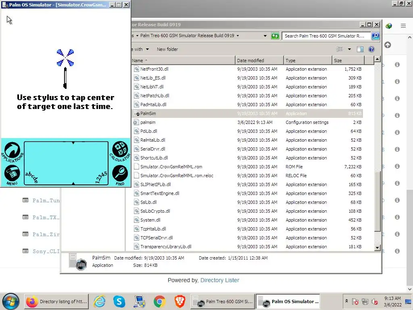The width and height of the screenshot is (413, 310).
Task: Tap the center of the blue calibration target
Action: click(x=65, y=57)
